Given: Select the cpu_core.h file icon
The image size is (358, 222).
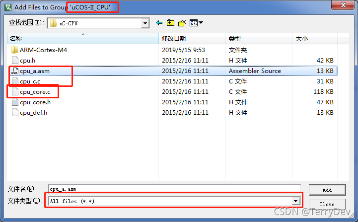Looking at the screenshot, I should [x=15, y=102].
